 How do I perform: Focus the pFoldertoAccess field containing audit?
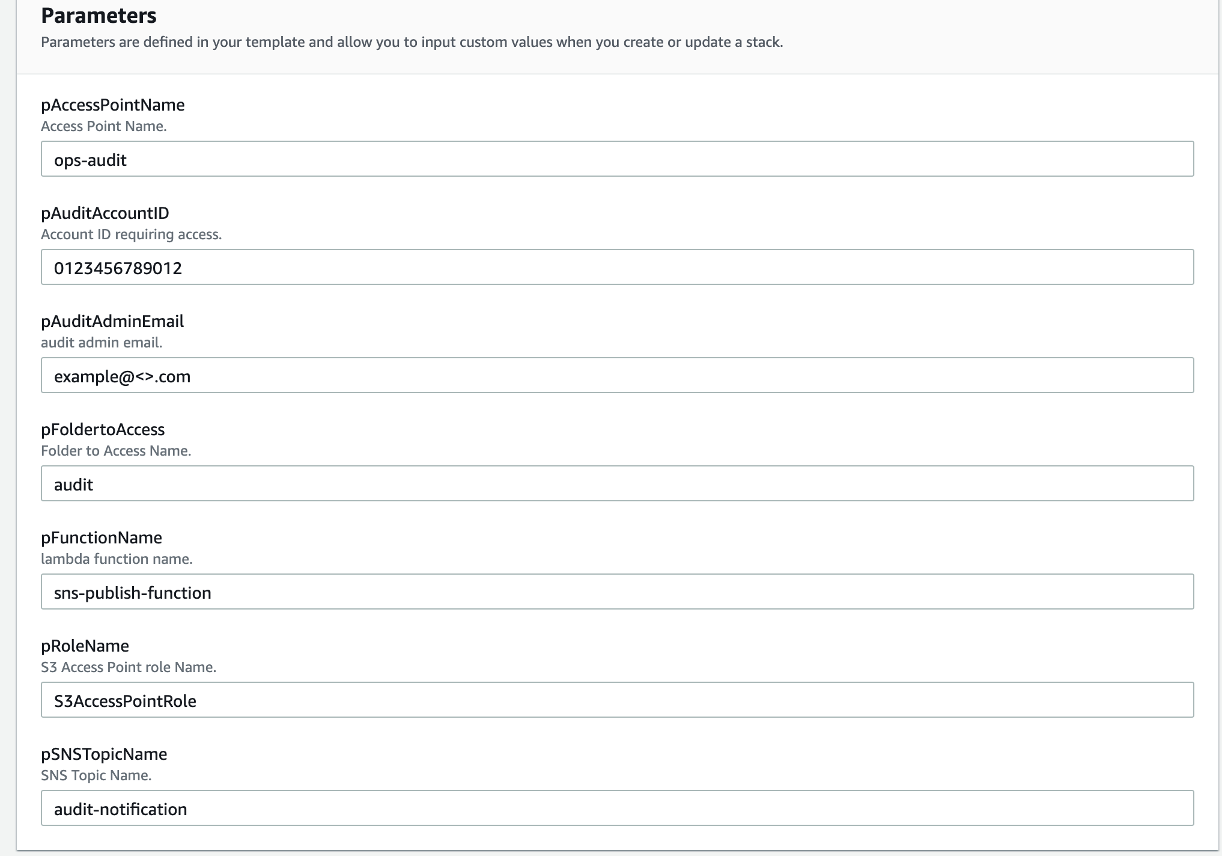(617, 484)
